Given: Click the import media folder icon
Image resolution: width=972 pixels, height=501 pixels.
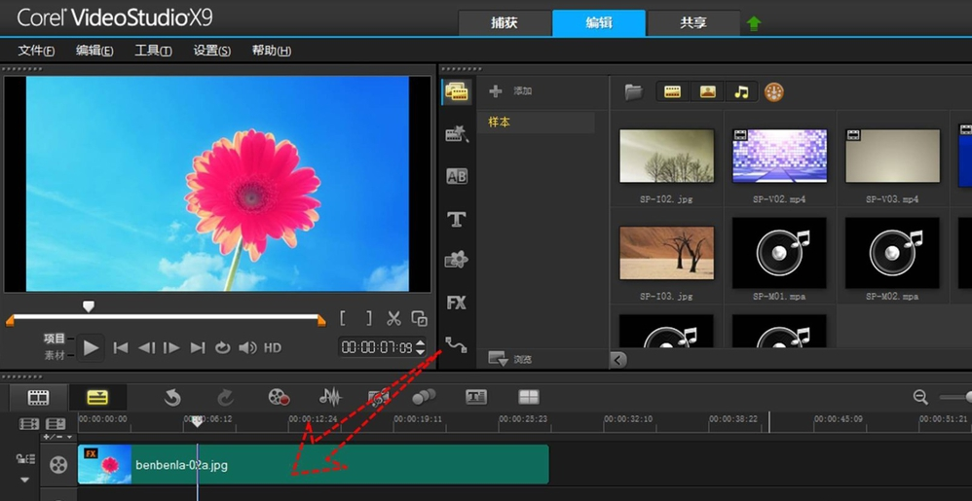Looking at the screenshot, I should (633, 92).
